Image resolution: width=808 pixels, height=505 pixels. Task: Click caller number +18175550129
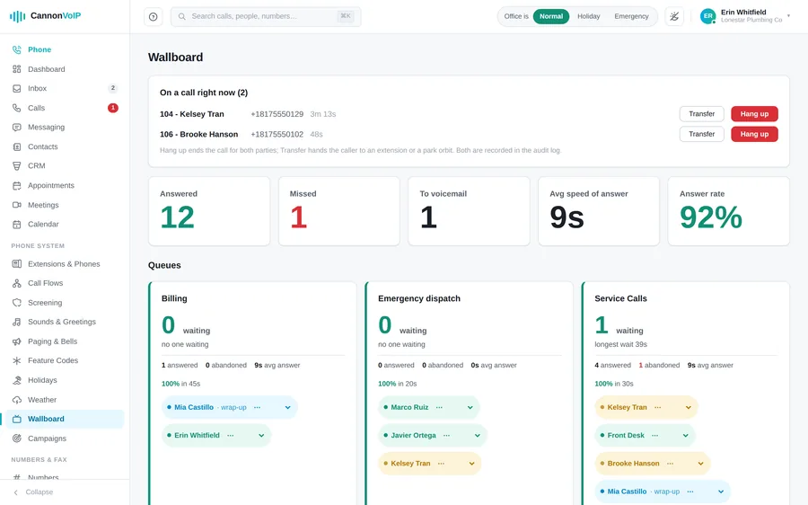coord(277,114)
